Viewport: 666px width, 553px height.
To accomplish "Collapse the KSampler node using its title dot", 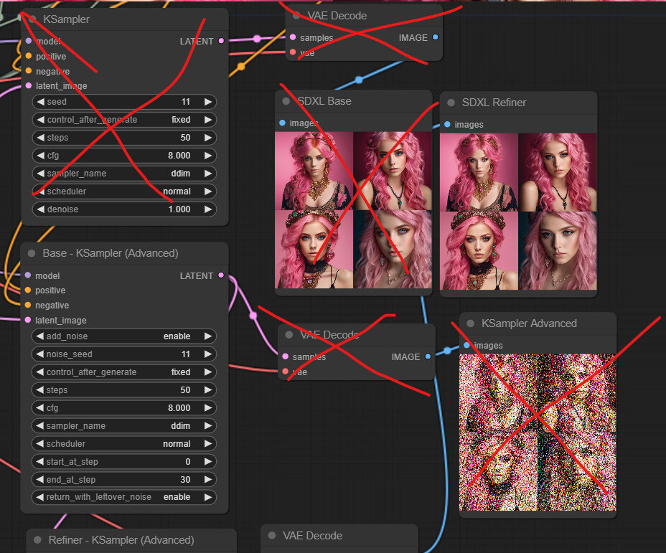I will tap(32, 19).
